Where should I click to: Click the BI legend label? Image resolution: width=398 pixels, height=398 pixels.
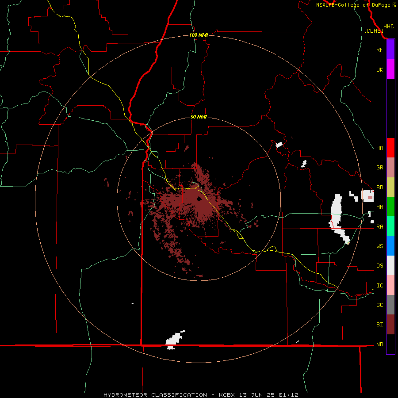379,325
